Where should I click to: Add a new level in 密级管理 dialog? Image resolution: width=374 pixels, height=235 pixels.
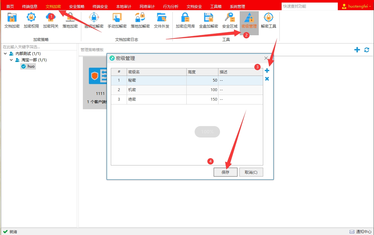click(267, 70)
